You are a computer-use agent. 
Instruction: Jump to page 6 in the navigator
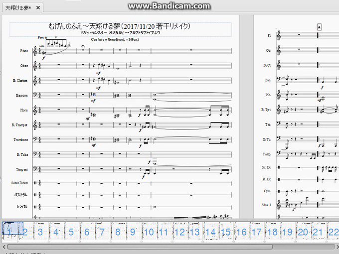[87, 232]
